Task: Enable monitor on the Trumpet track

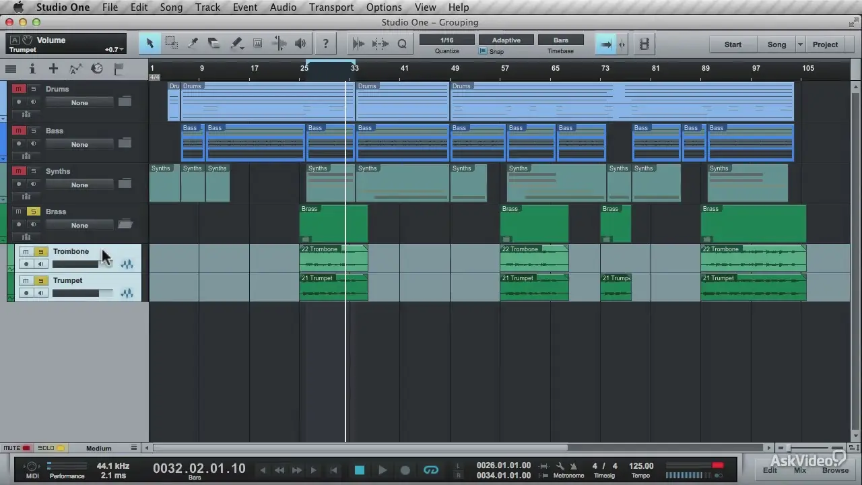Action: tap(40, 293)
